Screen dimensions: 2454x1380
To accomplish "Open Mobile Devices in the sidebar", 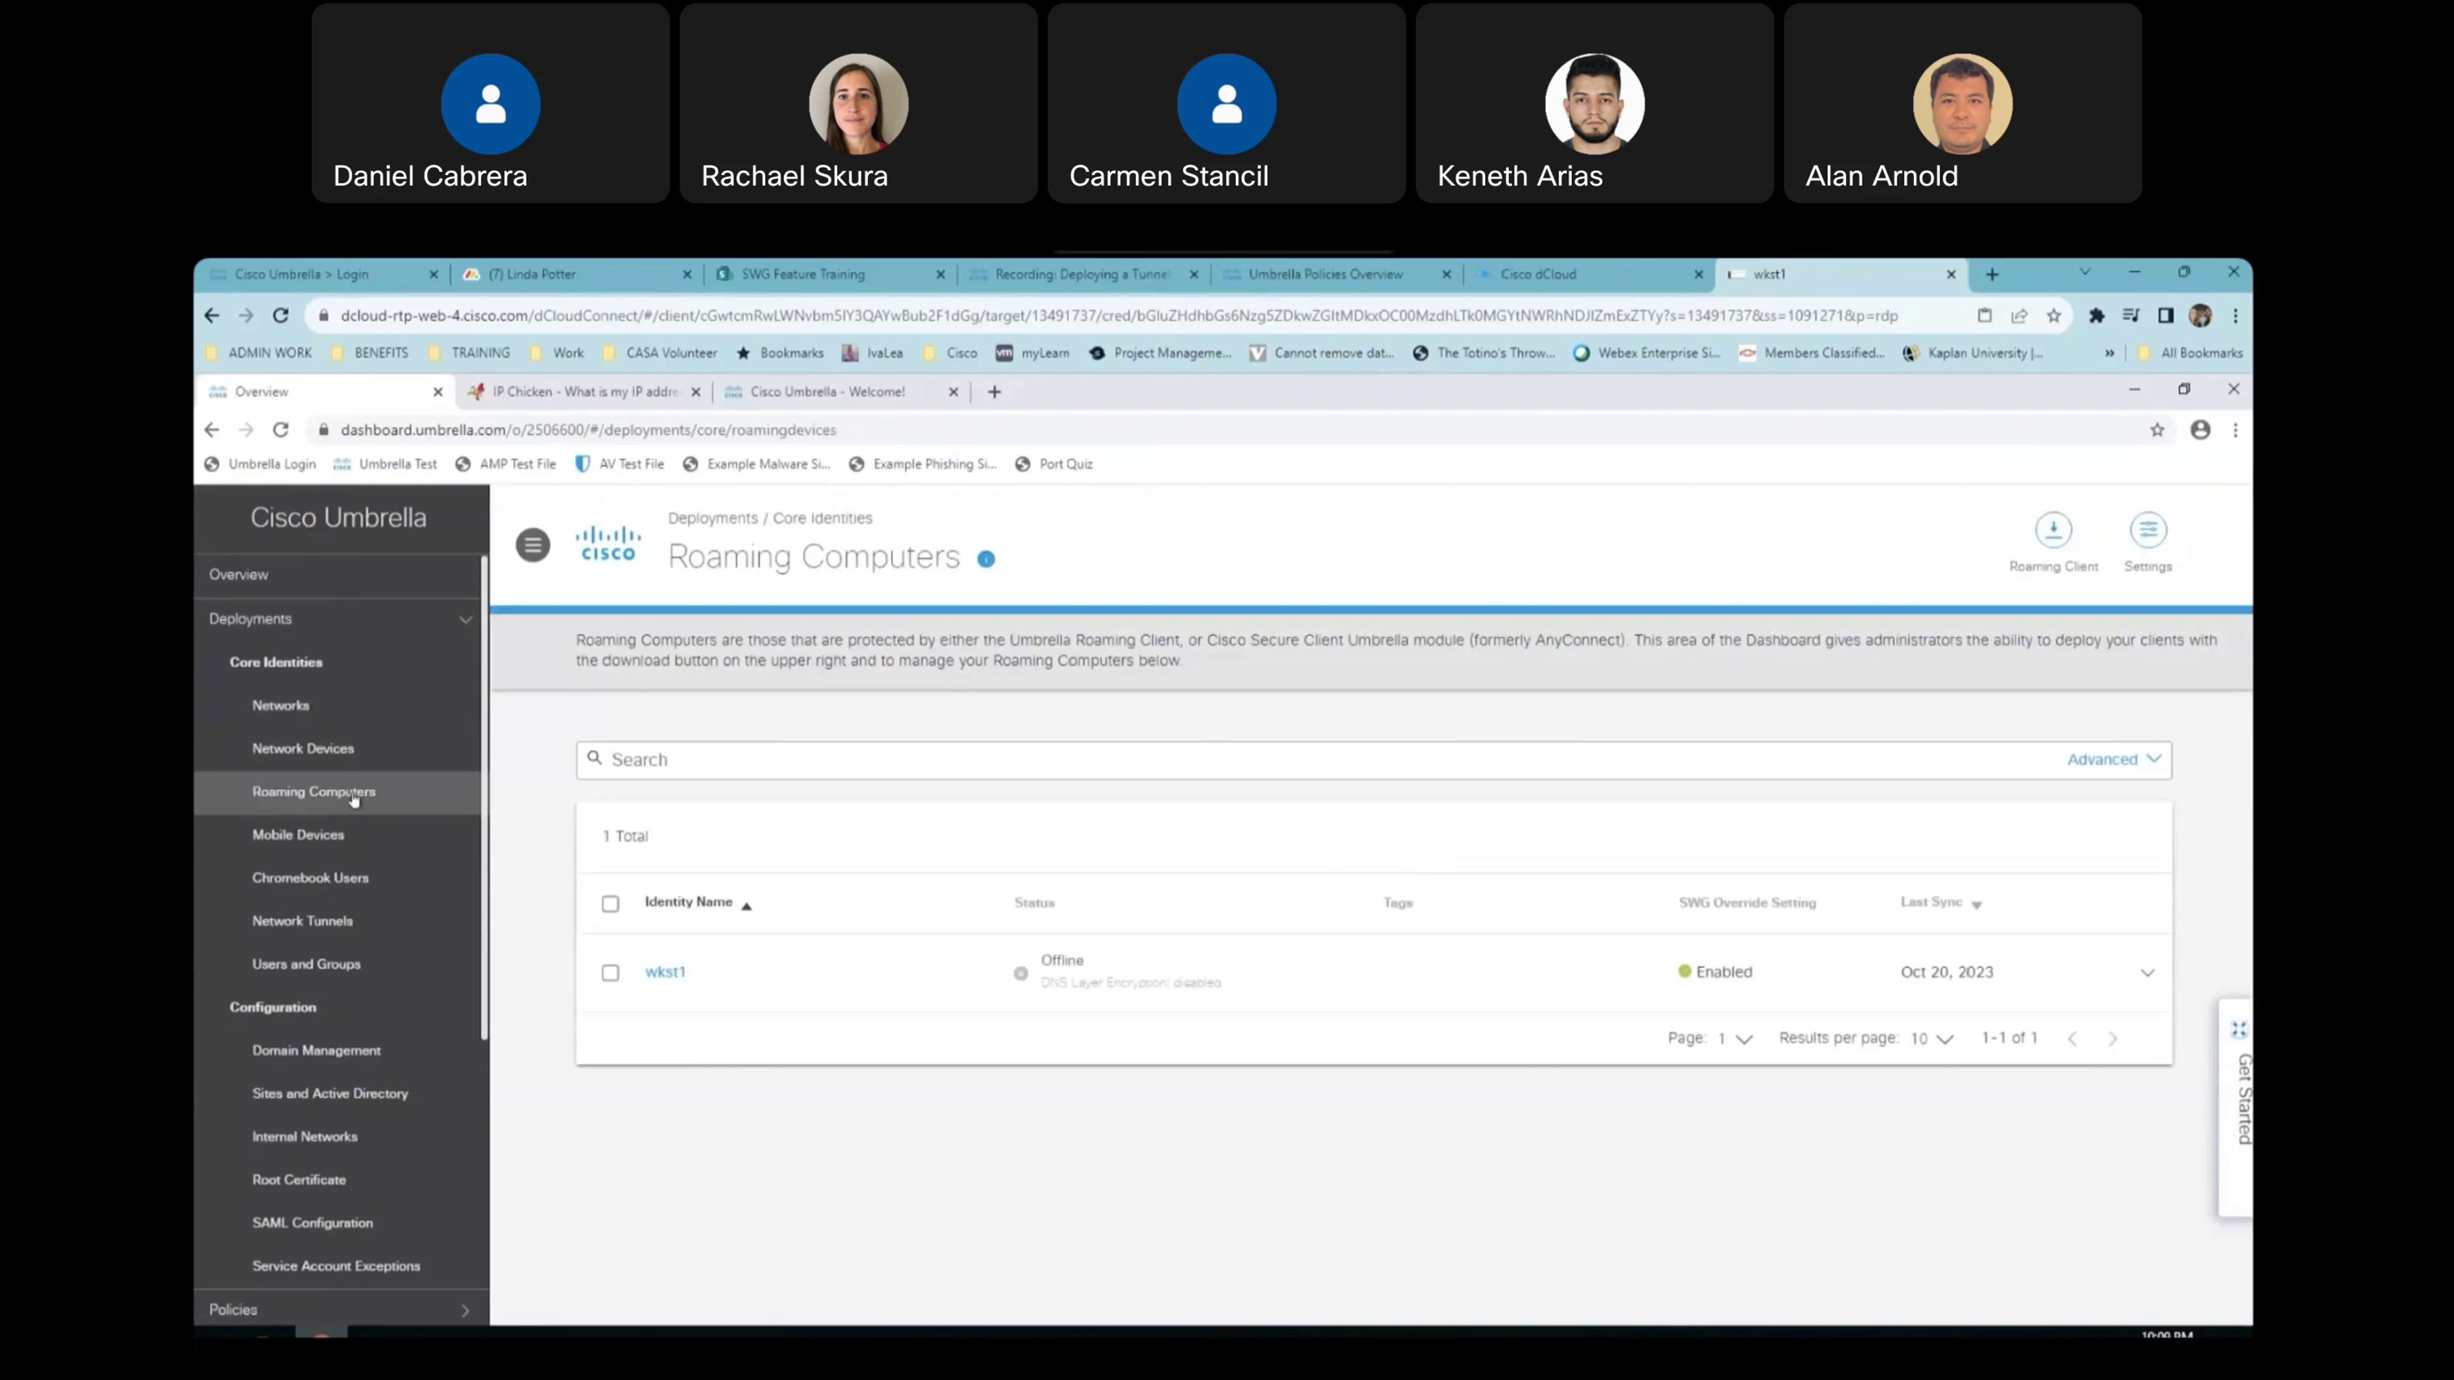I will coord(297,834).
